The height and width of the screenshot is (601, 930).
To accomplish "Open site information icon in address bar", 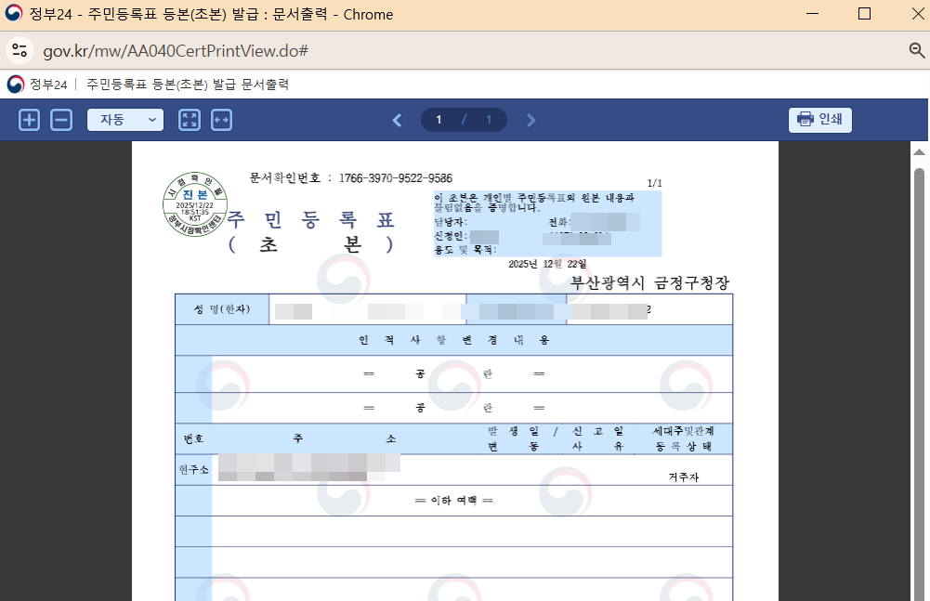I will [x=20, y=50].
